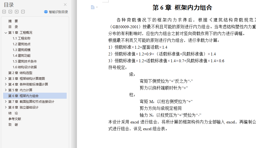This screenshot has height=148, width=256.
Task: Expand 第5章 内力计算
Action: [x=6, y=90]
